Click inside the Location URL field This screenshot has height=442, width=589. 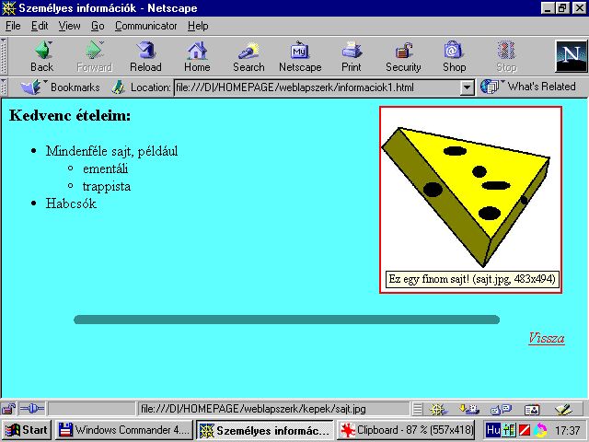318,87
